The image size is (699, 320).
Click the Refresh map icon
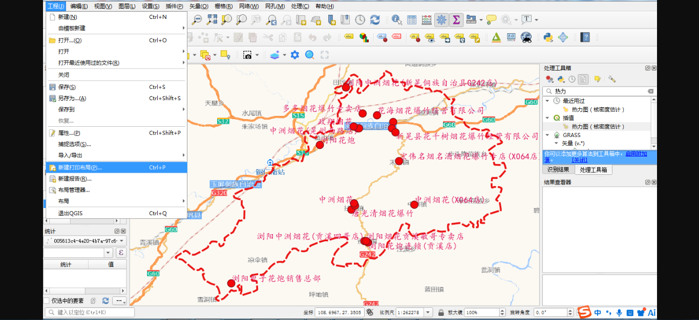click(375, 20)
